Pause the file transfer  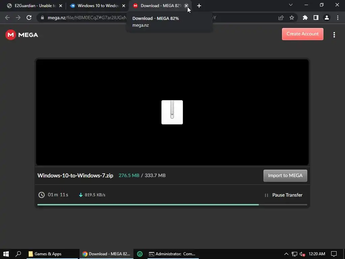284,195
